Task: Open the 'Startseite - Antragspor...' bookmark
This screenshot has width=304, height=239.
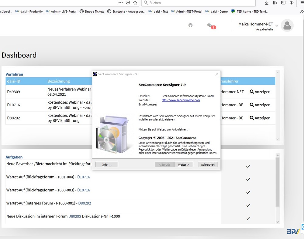Action: point(126,12)
